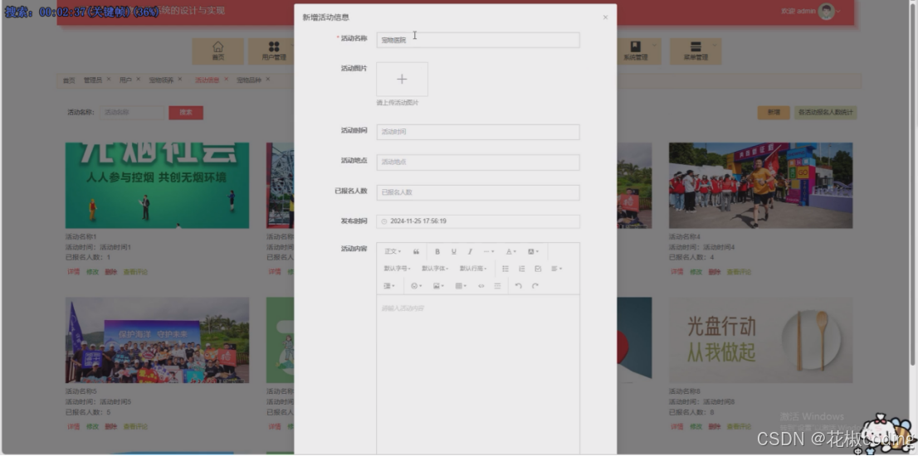Switch to the 用户 tab
Image resolution: width=918 pixels, height=456 pixels.
point(125,80)
